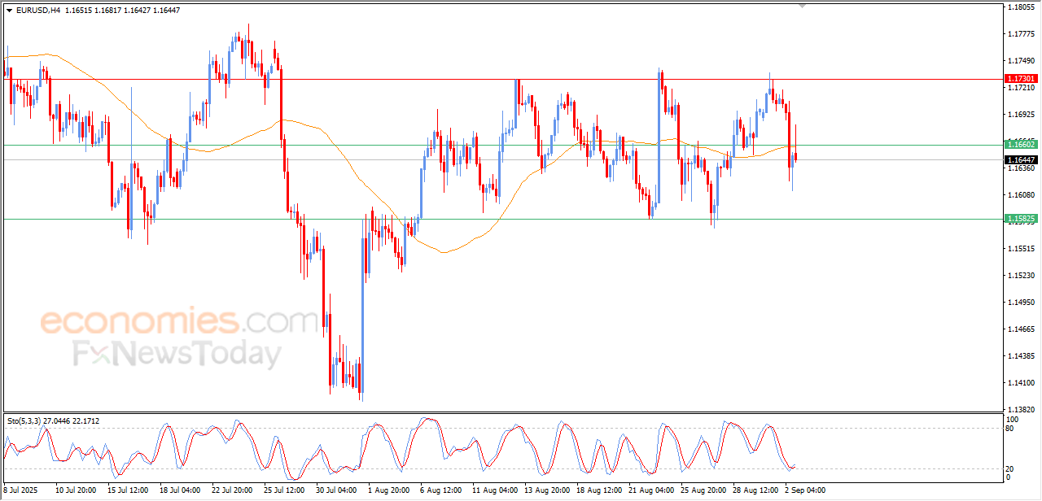Click the 1.15515 price axis value

point(1022,248)
